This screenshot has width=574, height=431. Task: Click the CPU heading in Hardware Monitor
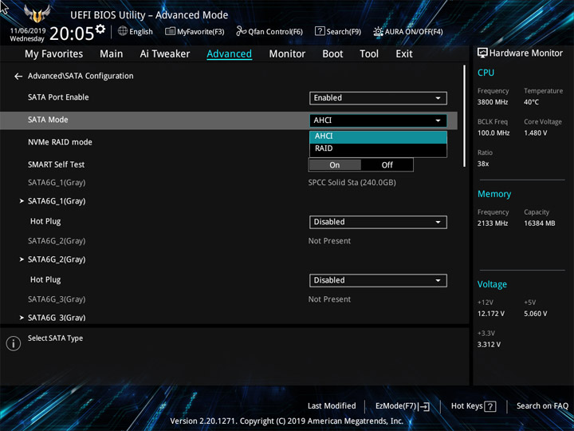point(486,73)
